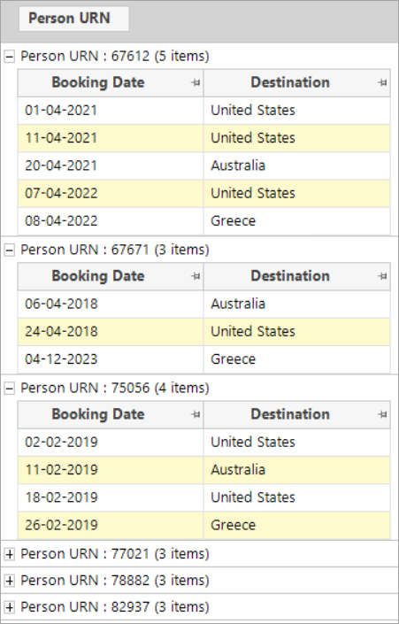Image resolution: width=399 pixels, height=624 pixels.
Task: Select the 08-04-2022 Greece booking
Action: coord(204,221)
